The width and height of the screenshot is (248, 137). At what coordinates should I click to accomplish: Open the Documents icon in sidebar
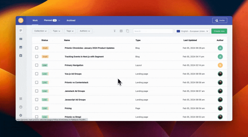tap(21, 31)
